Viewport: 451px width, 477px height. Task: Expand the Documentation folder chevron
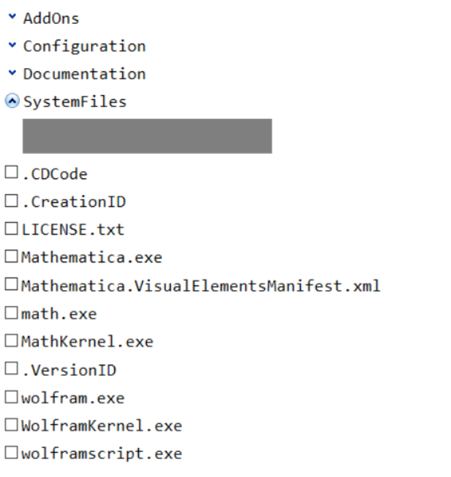pyautogui.click(x=12, y=73)
